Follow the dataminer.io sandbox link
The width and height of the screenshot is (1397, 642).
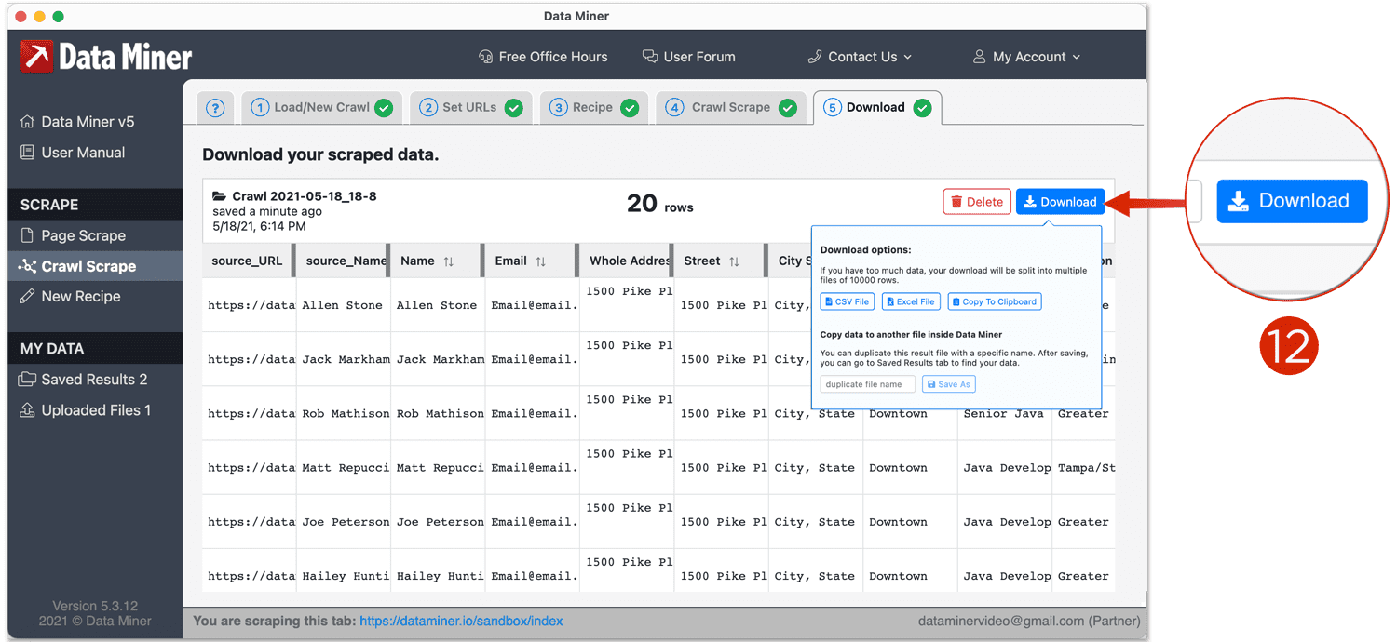click(461, 621)
